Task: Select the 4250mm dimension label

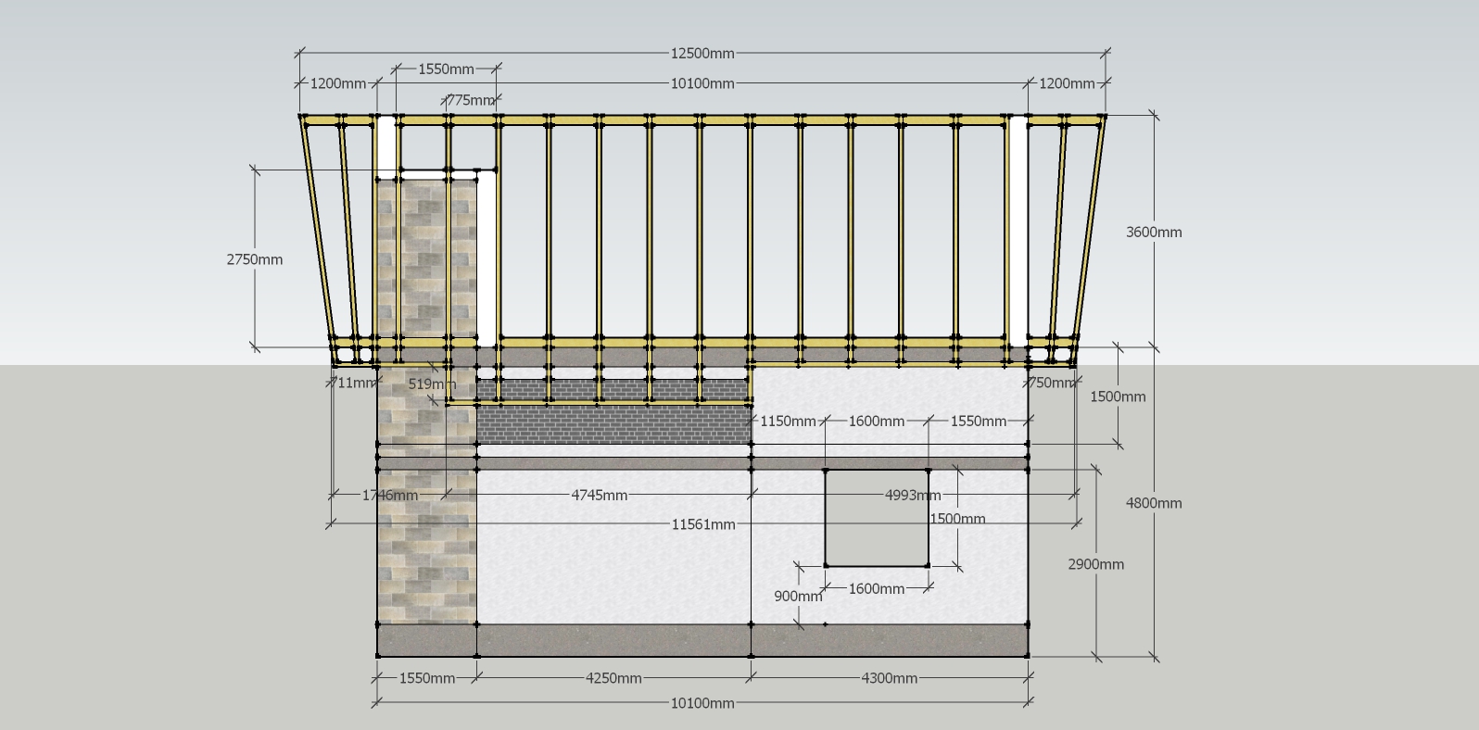Action: point(613,678)
